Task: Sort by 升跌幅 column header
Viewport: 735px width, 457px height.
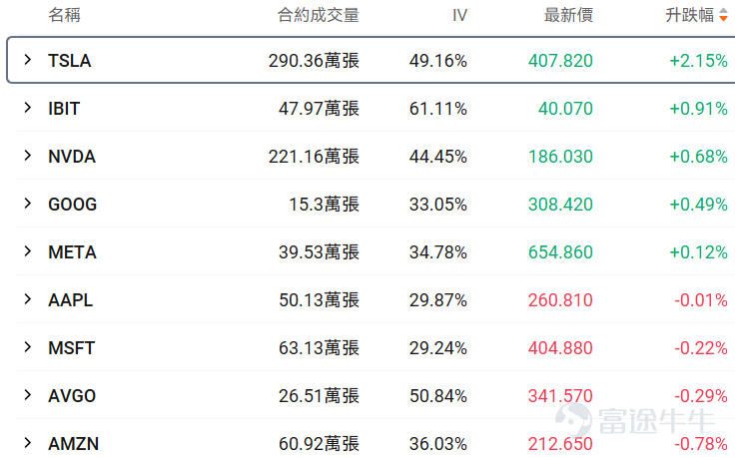Action: 689,15
